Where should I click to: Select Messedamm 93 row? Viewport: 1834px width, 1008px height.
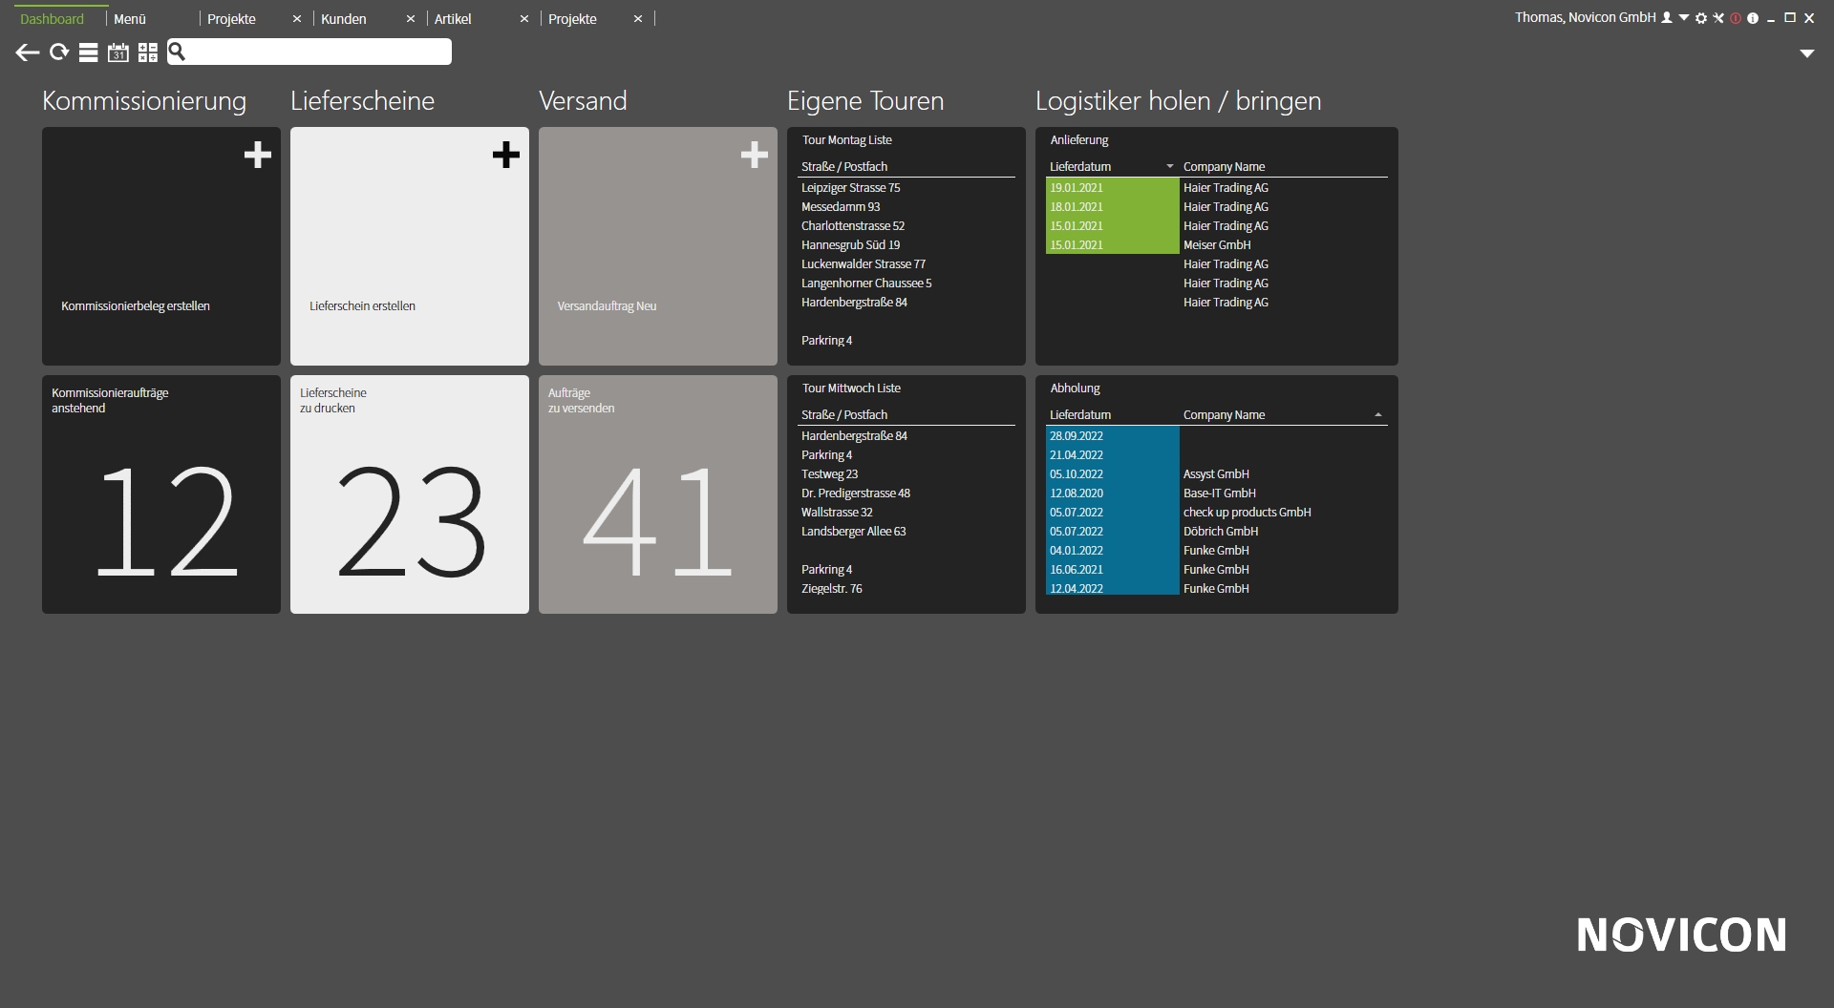tap(906, 206)
